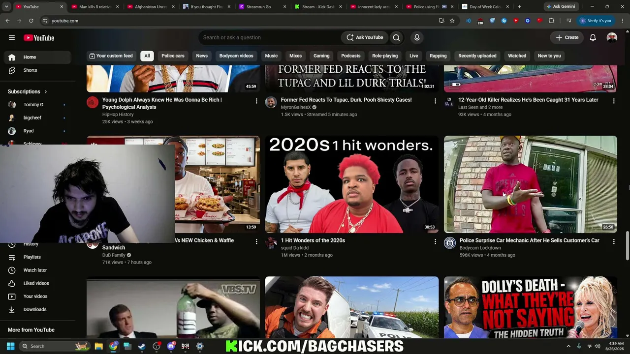
Task: Open File Explorer from the taskbar
Action: click(98, 346)
